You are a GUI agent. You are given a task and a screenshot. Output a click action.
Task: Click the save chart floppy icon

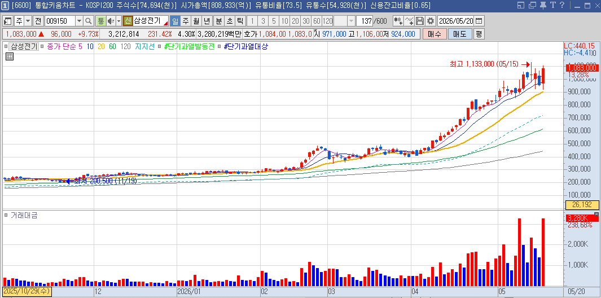click(x=420, y=21)
